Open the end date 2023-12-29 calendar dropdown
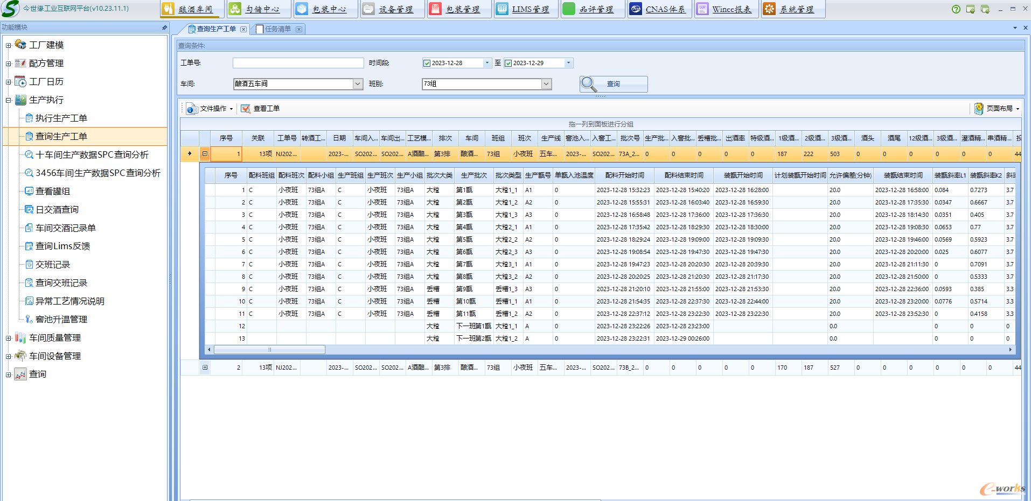 point(568,63)
